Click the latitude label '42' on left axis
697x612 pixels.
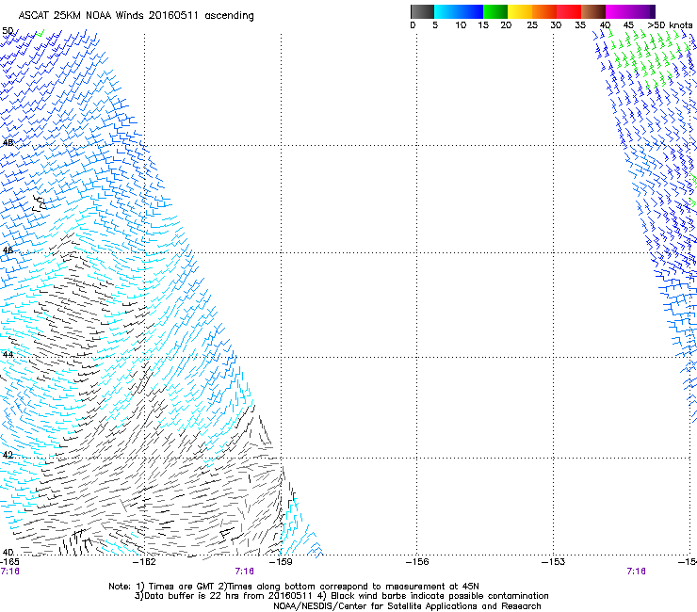(8, 455)
